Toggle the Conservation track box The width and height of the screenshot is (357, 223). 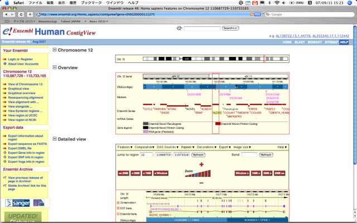coord(119,202)
